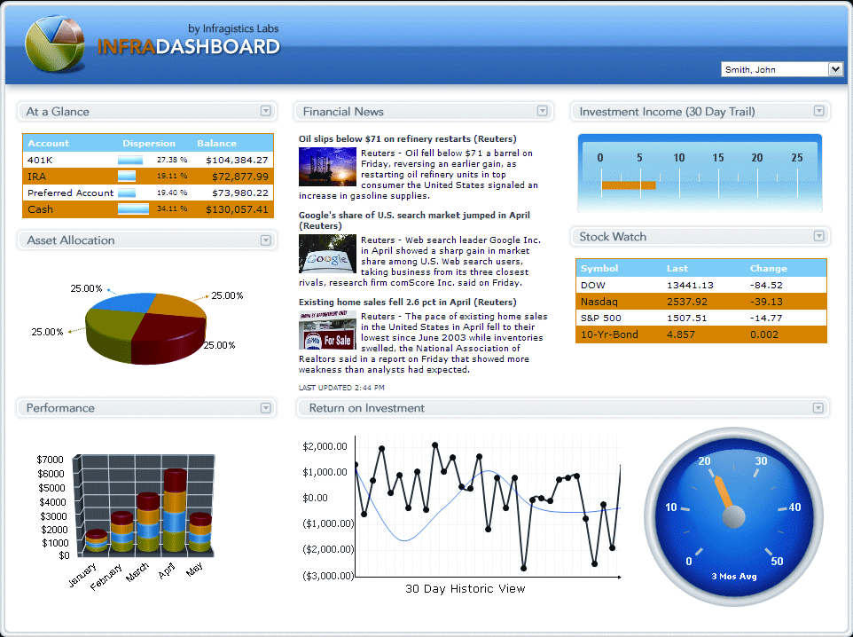Click the Stock Watch panel arrow icon
Viewport: 853px width, 637px height.
click(818, 236)
